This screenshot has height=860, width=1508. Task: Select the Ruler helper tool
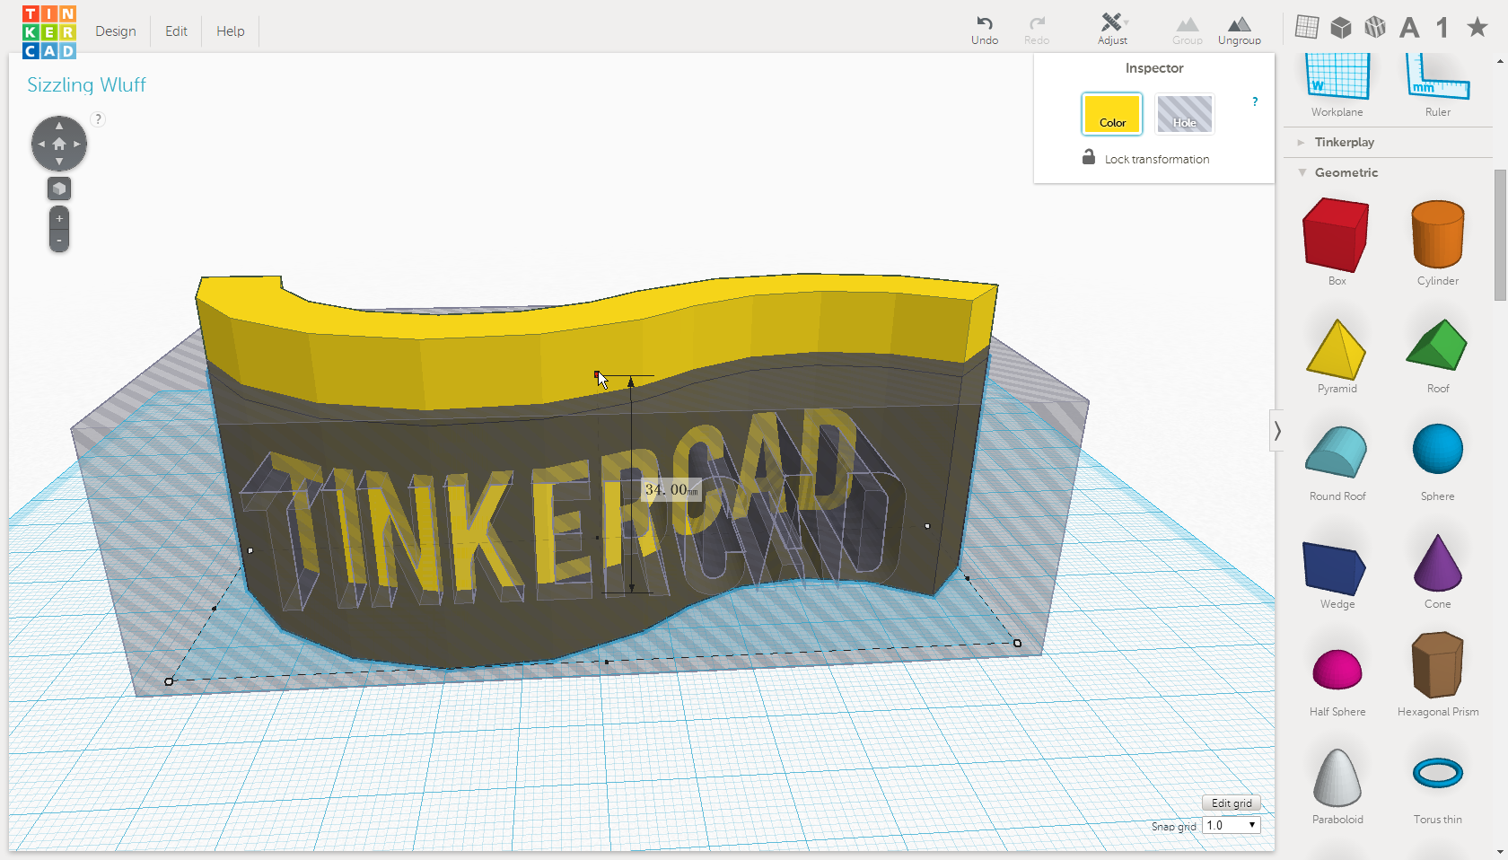(1437, 81)
